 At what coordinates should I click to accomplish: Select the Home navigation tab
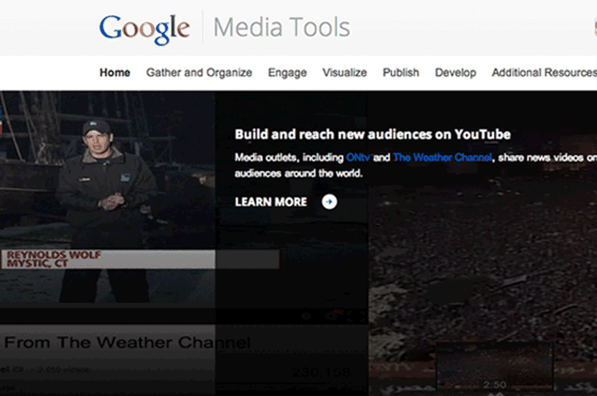[x=114, y=73]
